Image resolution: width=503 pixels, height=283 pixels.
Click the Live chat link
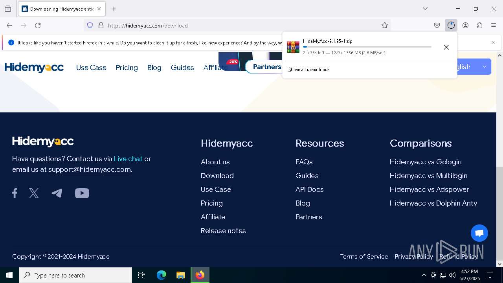click(128, 159)
